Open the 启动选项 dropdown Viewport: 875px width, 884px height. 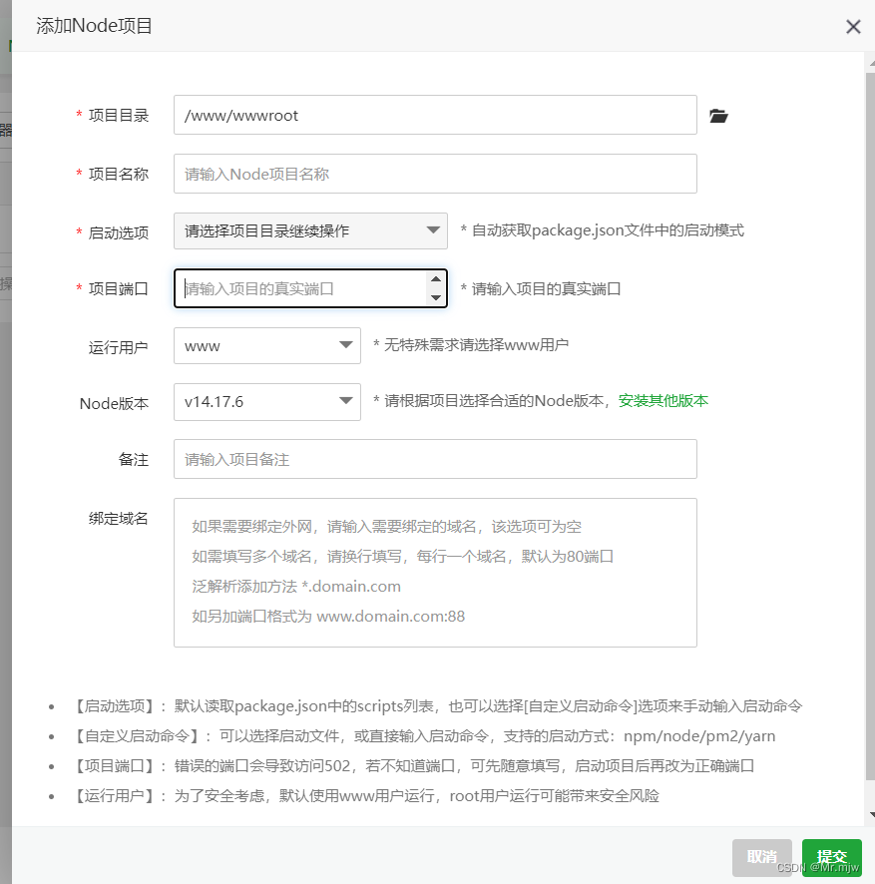click(x=310, y=230)
